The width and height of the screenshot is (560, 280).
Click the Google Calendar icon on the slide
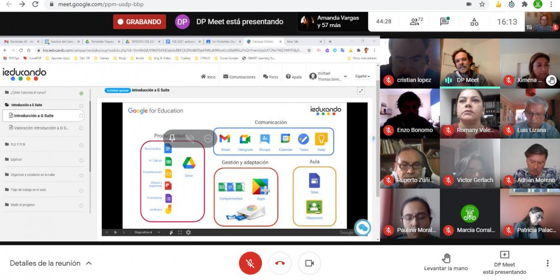pos(285,139)
